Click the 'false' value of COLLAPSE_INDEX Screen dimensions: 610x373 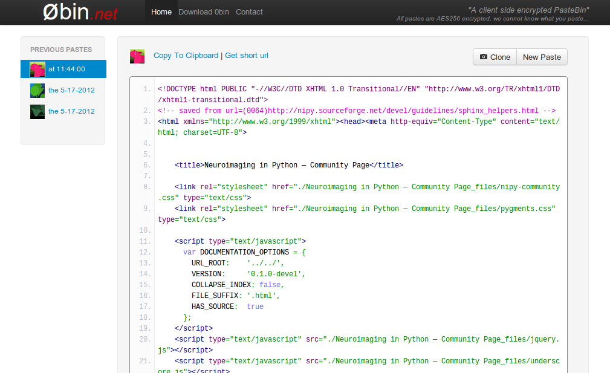[270, 285]
